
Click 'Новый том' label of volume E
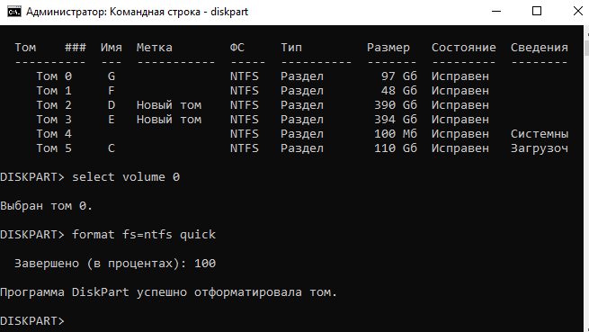[x=169, y=120]
